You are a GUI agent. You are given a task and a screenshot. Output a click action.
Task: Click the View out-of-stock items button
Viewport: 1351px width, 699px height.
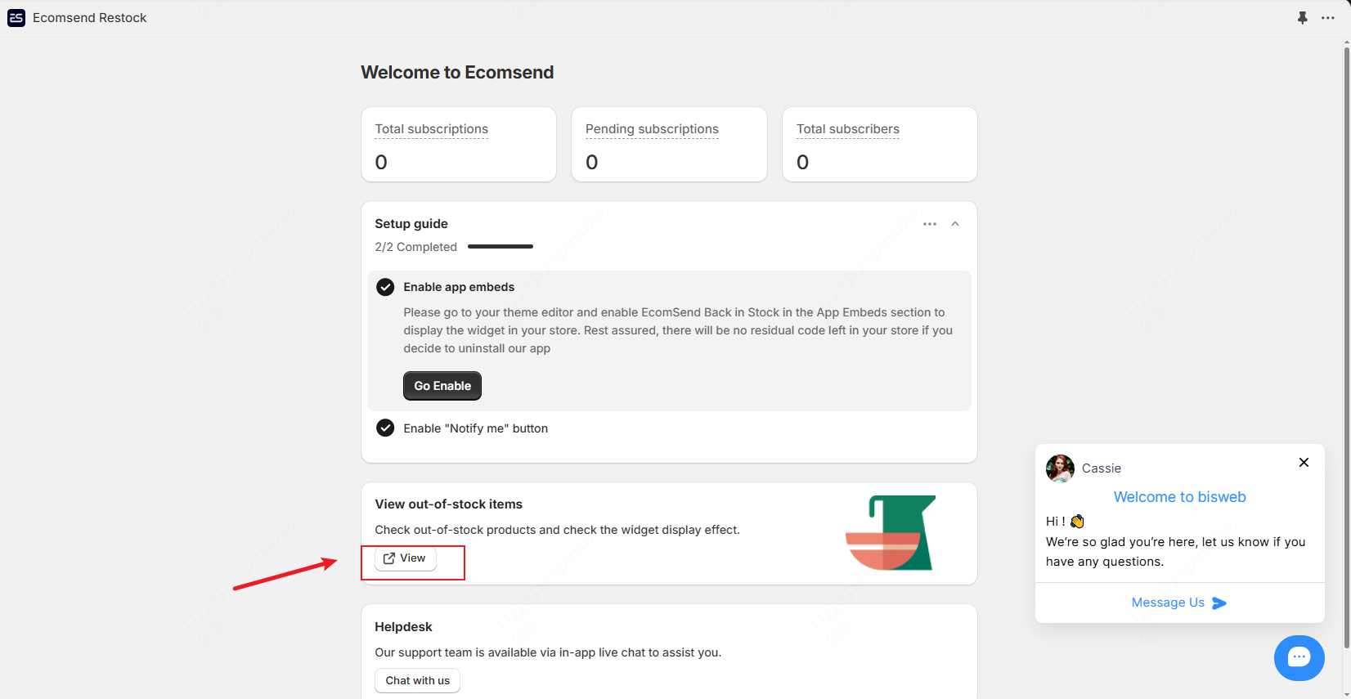406,558
